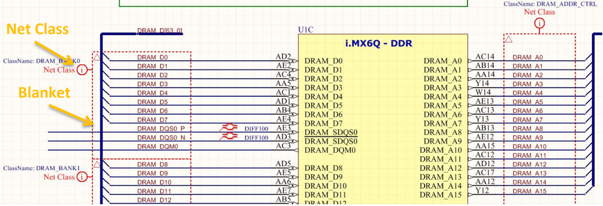Viewport: 603px width, 206px height.
Task: Click the DIFF100 label on the DRAM_DQS0_P wire
Action: pyautogui.click(x=256, y=129)
